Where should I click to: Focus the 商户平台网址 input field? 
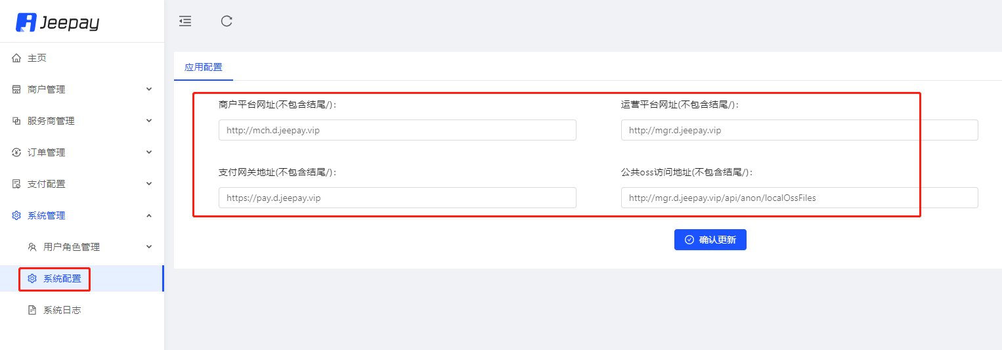tap(397, 130)
